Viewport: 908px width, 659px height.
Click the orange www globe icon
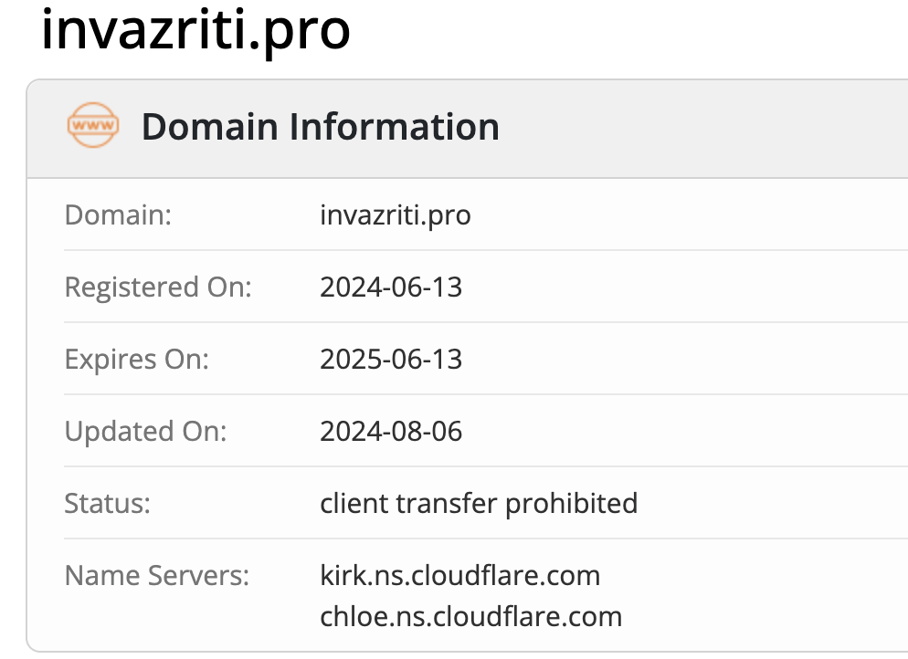pos(93,125)
